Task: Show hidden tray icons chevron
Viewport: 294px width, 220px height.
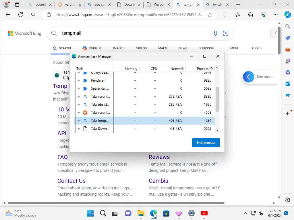Action: point(245,213)
